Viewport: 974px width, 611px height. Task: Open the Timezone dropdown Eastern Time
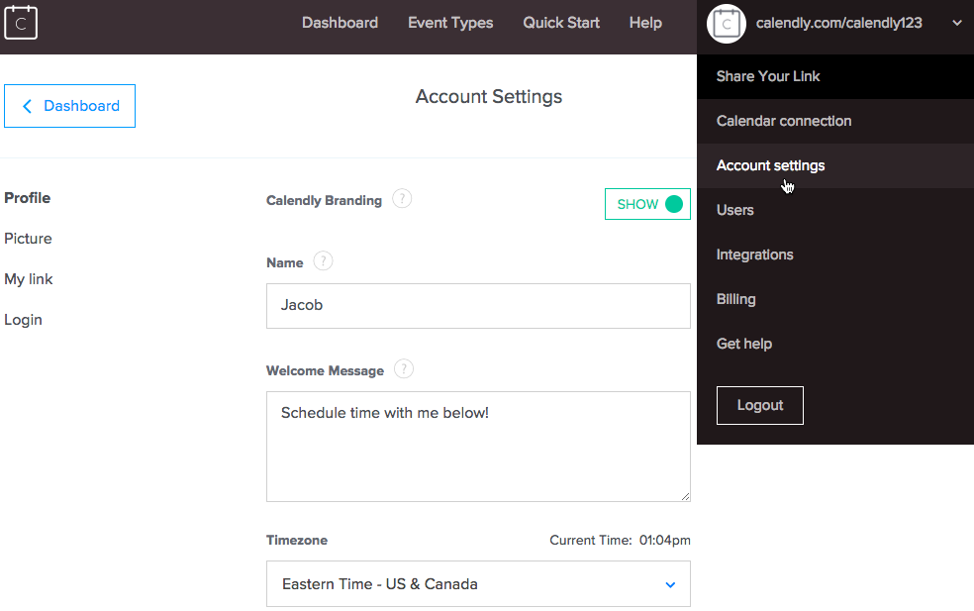coord(478,584)
